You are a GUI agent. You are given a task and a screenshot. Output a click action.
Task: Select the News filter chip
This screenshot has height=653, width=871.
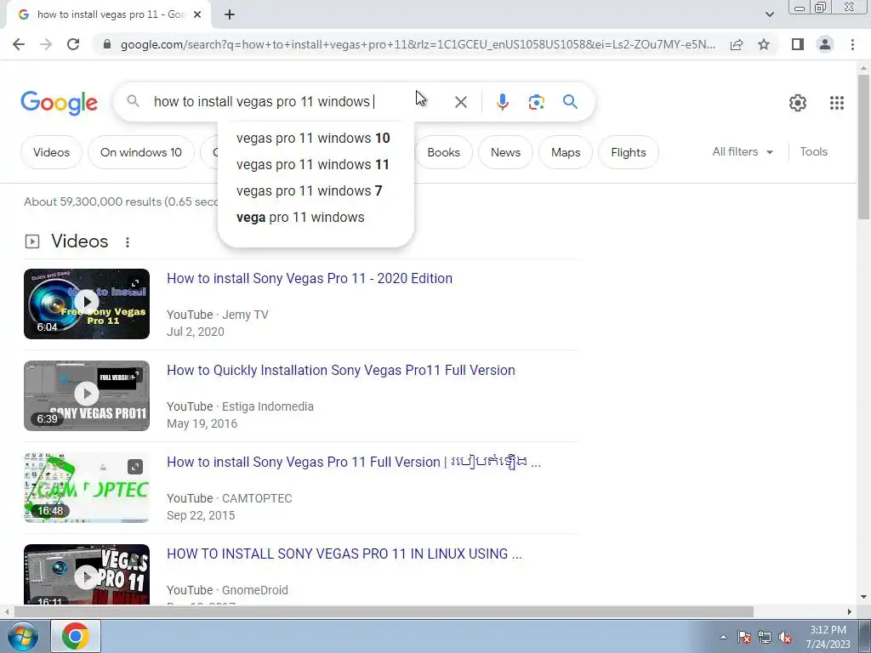(505, 152)
